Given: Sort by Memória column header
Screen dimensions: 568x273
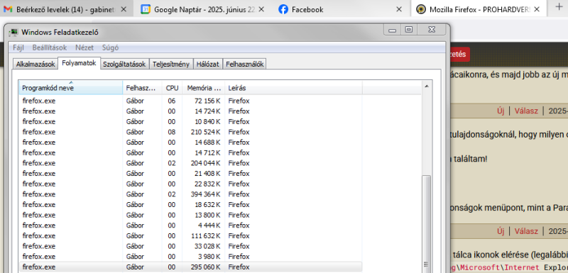Looking at the screenshot, I should [204, 88].
